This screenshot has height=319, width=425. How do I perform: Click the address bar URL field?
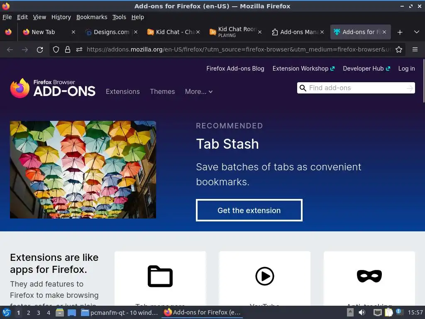239,50
